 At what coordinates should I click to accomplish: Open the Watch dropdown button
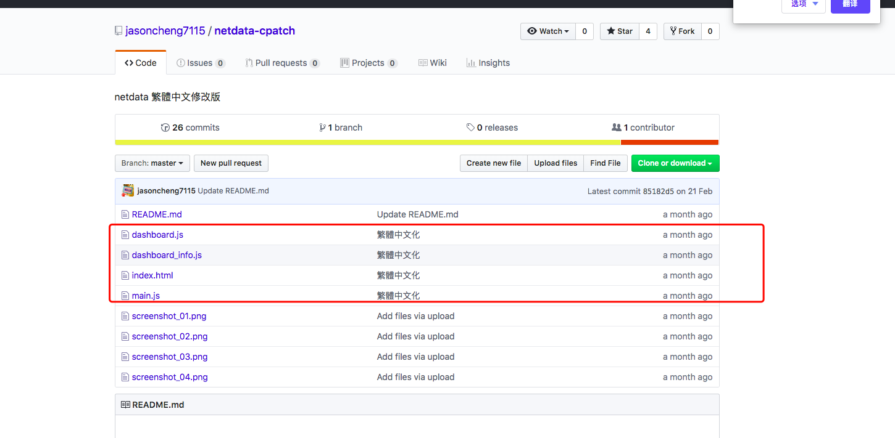click(x=548, y=31)
